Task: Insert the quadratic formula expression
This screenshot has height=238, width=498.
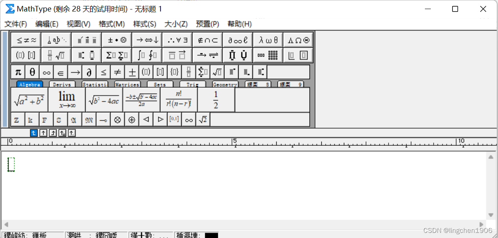Action: coord(141,100)
